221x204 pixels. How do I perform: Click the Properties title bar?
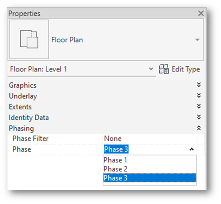point(100,14)
